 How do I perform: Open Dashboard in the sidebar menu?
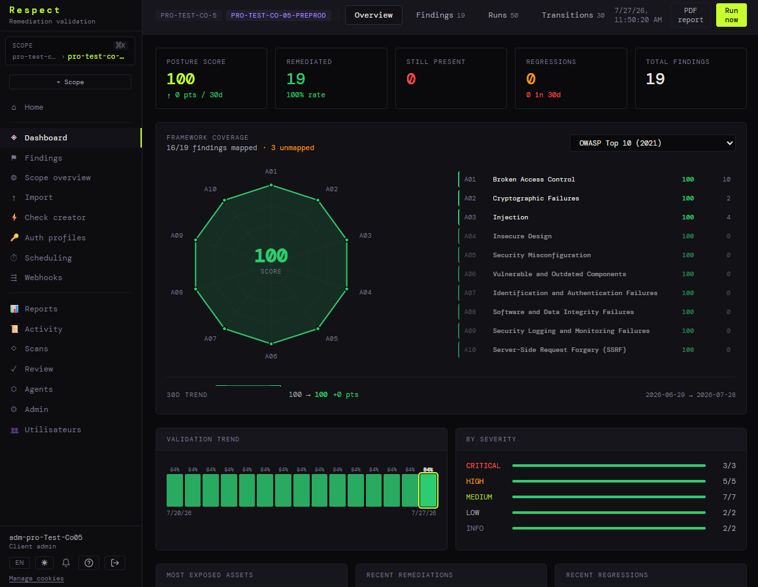[71, 138]
